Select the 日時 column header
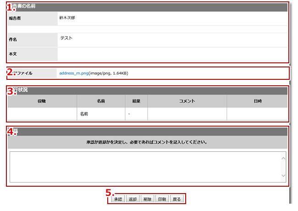 click(257, 101)
